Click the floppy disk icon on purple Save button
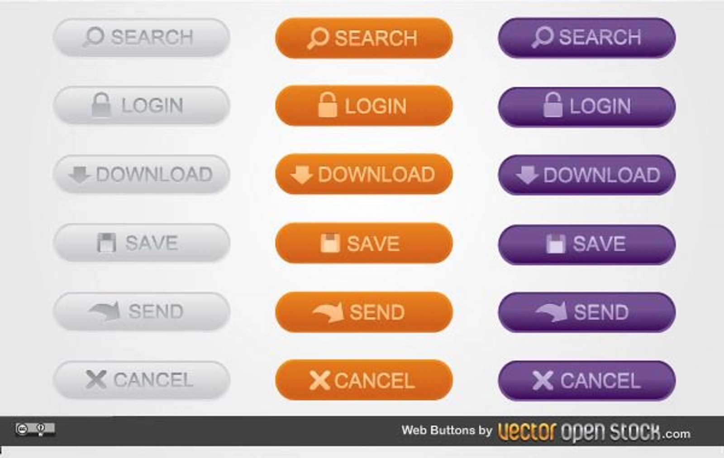This screenshot has width=724, height=458. [556, 244]
